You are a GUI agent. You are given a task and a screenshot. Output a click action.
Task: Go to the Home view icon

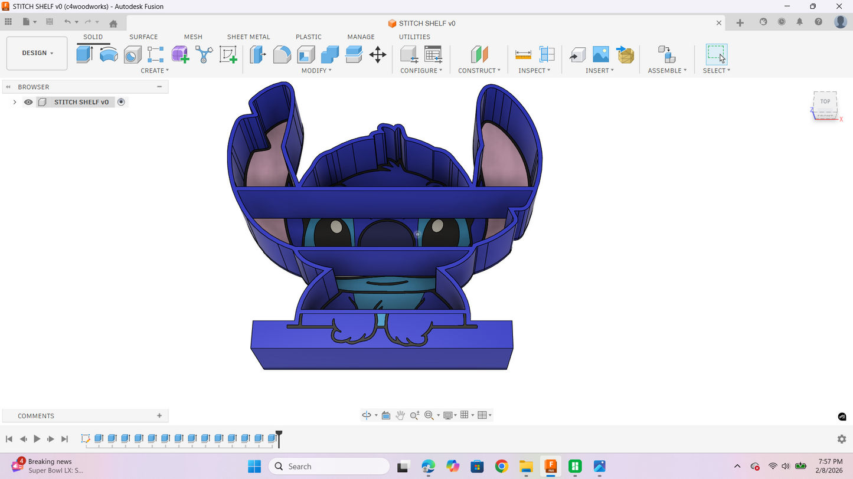coord(113,24)
